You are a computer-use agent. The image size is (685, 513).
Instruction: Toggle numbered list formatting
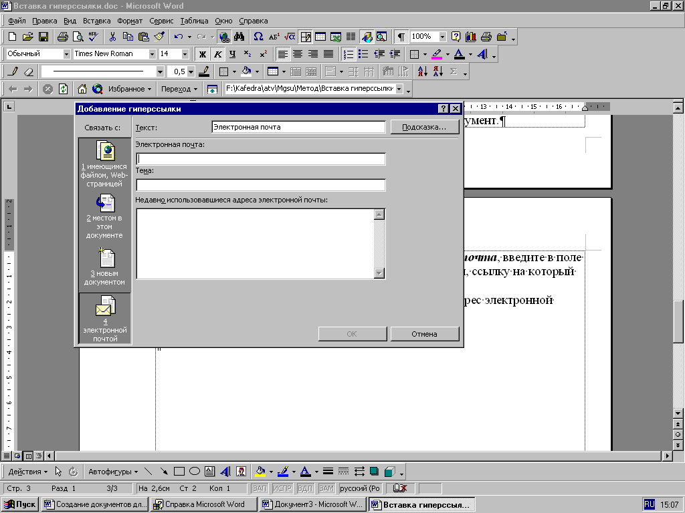(348, 54)
